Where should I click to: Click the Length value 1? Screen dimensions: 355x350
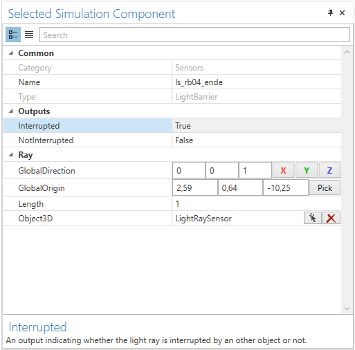pos(177,204)
